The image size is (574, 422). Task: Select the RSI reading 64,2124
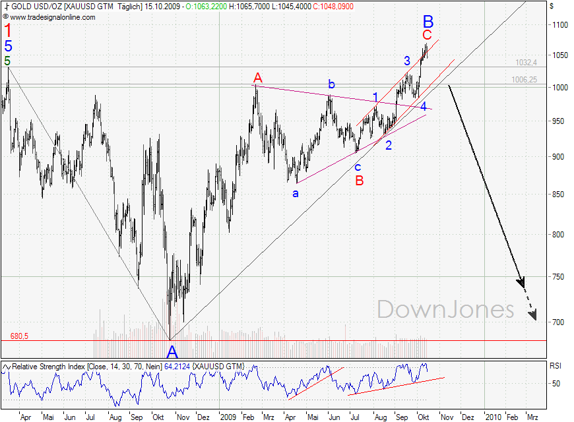pos(177,367)
